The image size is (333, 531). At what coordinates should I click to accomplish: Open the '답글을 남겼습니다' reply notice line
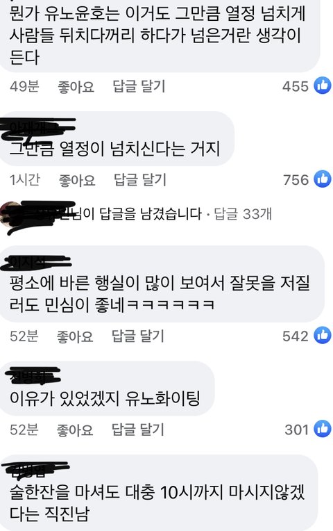click(135, 213)
